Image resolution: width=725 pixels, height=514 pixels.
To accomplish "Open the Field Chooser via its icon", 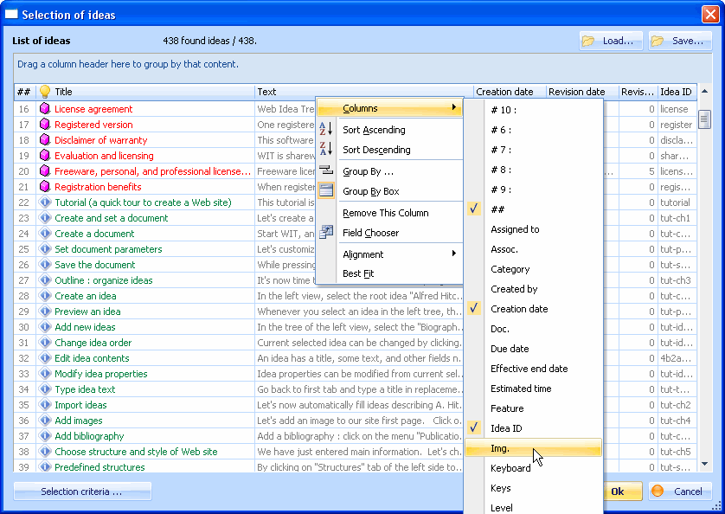I will tap(327, 232).
